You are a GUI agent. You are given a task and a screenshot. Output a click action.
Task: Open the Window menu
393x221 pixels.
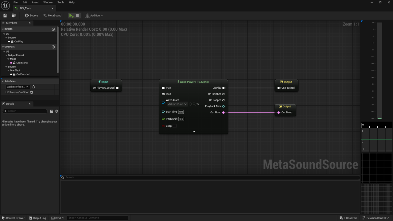48,2
